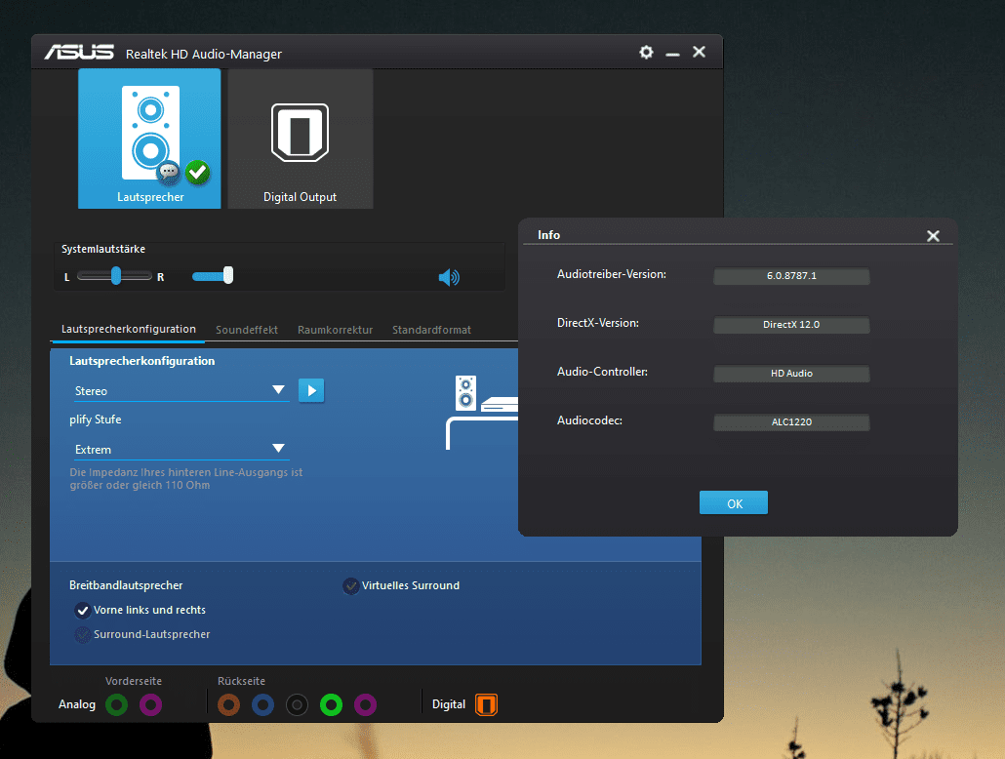Click the Audio-Controller label
1005x759 pixels.
point(602,372)
